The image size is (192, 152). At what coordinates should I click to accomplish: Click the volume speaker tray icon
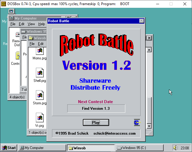176,148
